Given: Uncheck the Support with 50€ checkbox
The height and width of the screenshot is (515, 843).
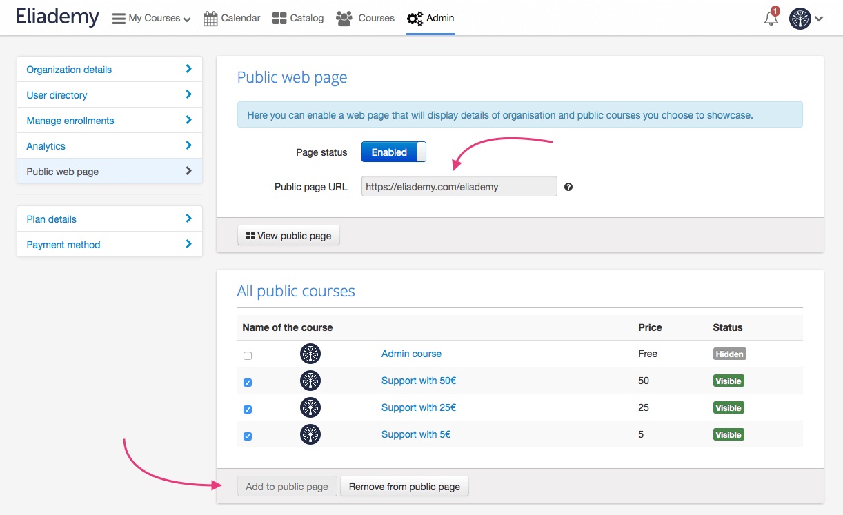Looking at the screenshot, I should (248, 383).
